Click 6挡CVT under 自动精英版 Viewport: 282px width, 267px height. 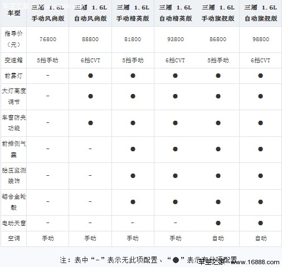coord(176,60)
